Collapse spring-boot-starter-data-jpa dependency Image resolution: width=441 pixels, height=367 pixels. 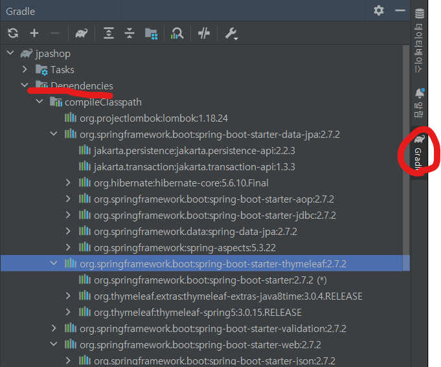click(54, 133)
